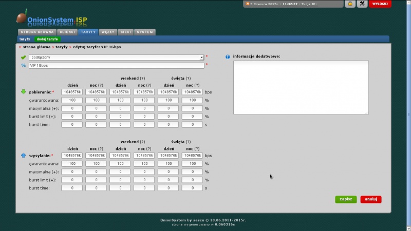Click the percent icon beside tariff name
The height and width of the screenshot is (231, 411).
(x=23, y=66)
